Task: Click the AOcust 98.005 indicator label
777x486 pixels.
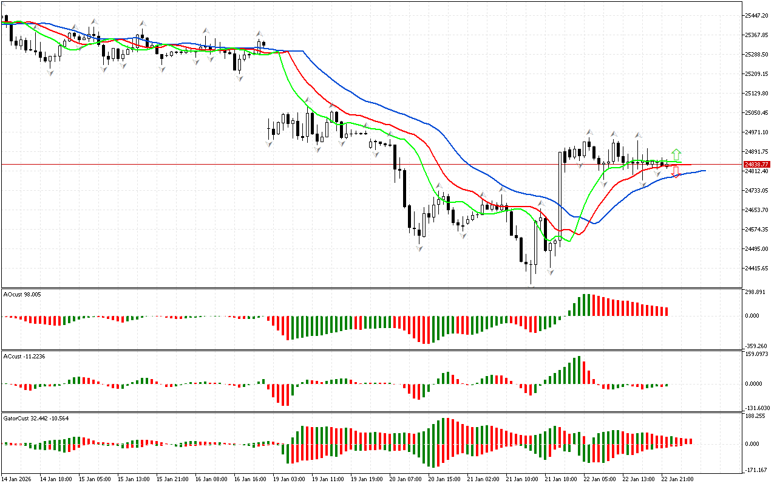Action: point(21,294)
